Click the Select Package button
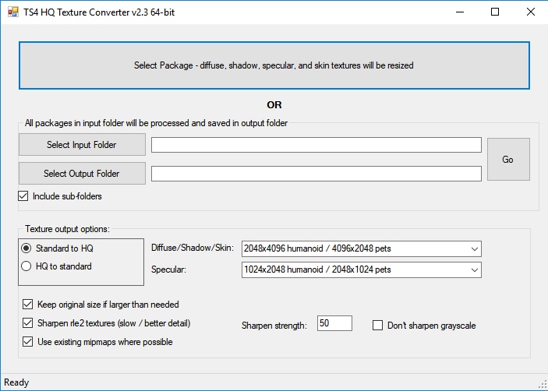The image size is (548, 391). (274, 65)
